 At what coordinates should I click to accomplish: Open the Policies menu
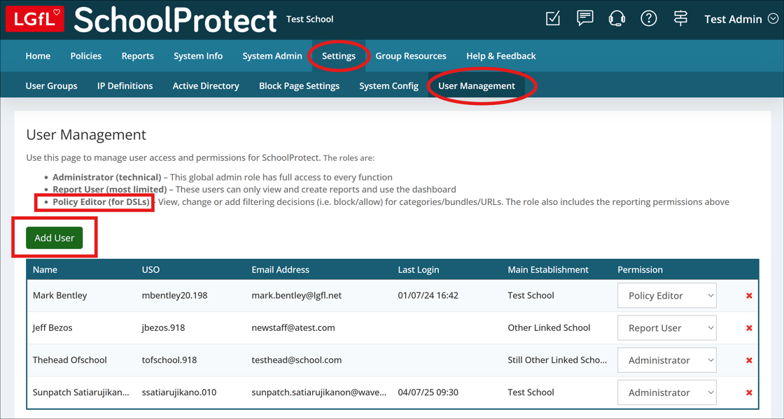pos(86,56)
